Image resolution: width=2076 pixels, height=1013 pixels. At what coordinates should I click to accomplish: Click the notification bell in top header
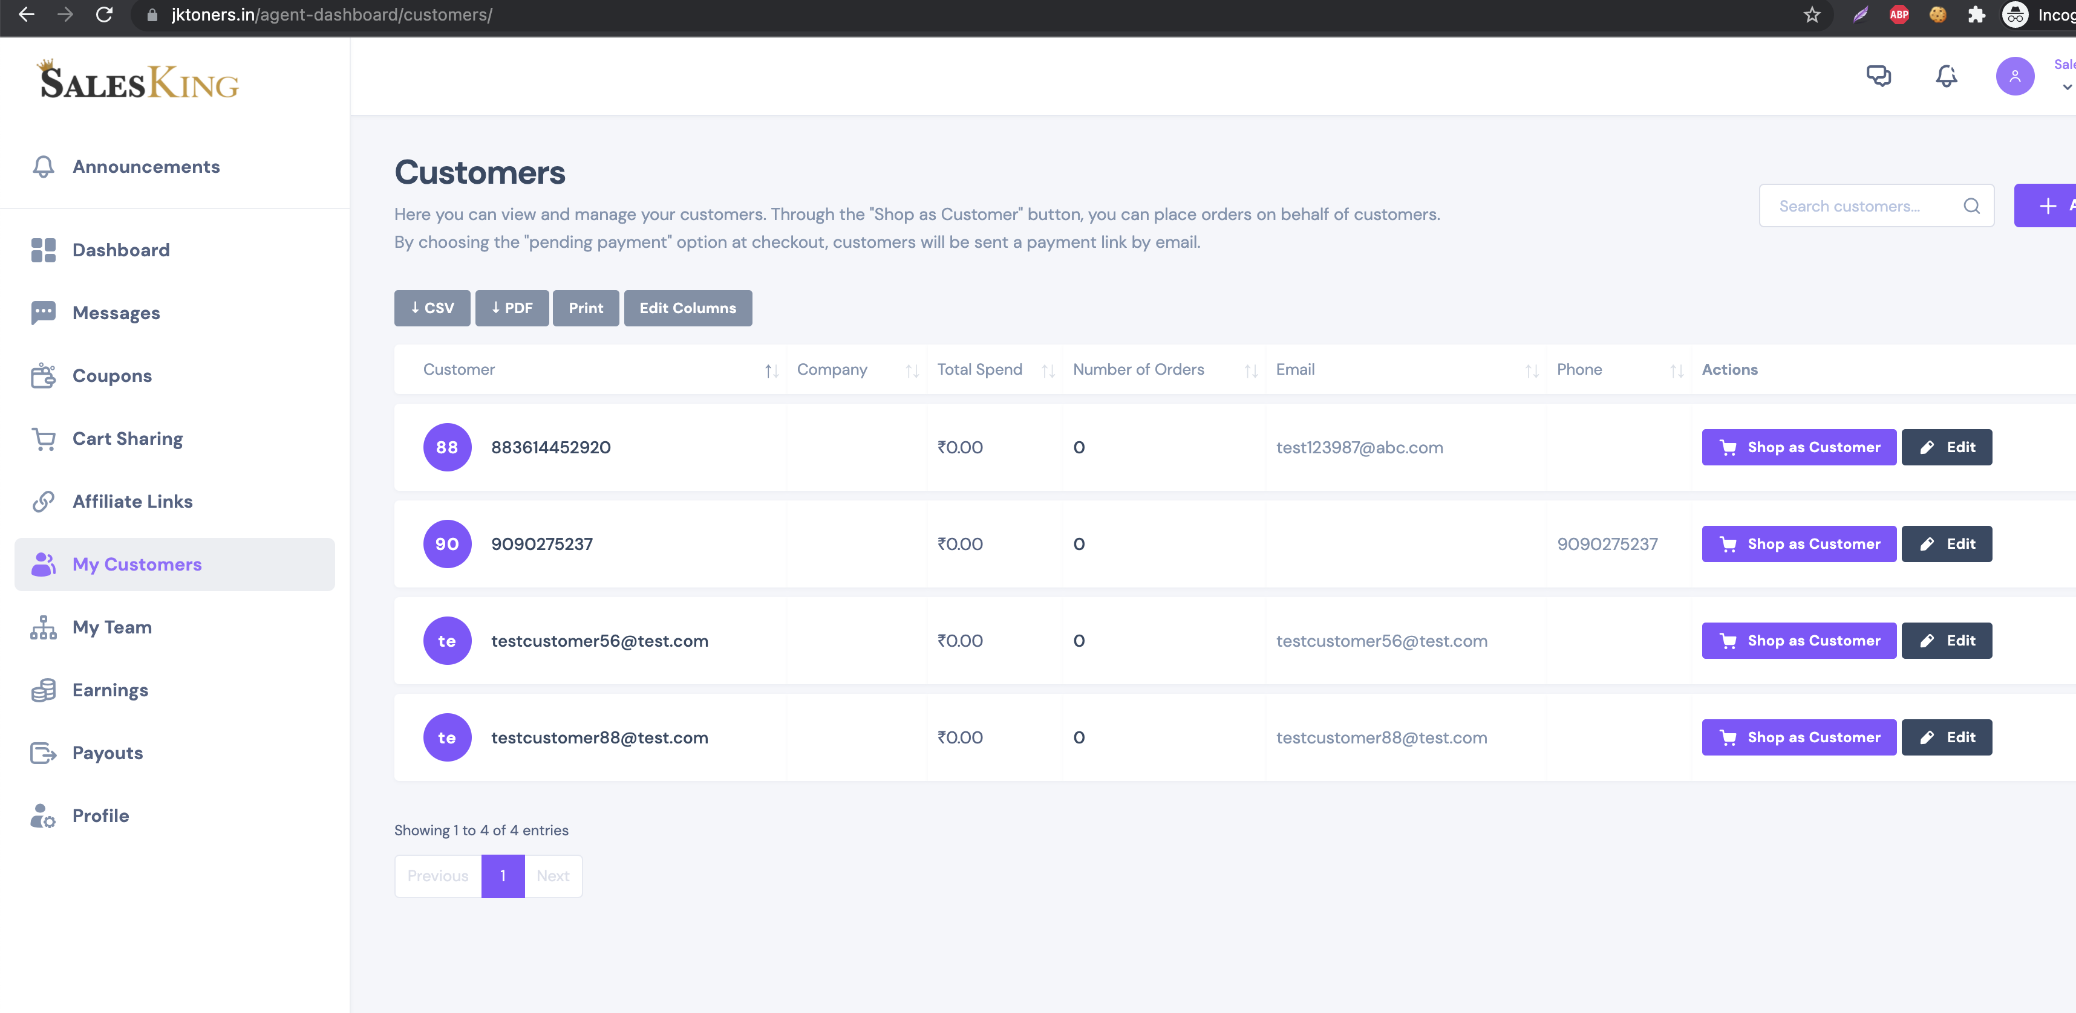point(1945,76)
